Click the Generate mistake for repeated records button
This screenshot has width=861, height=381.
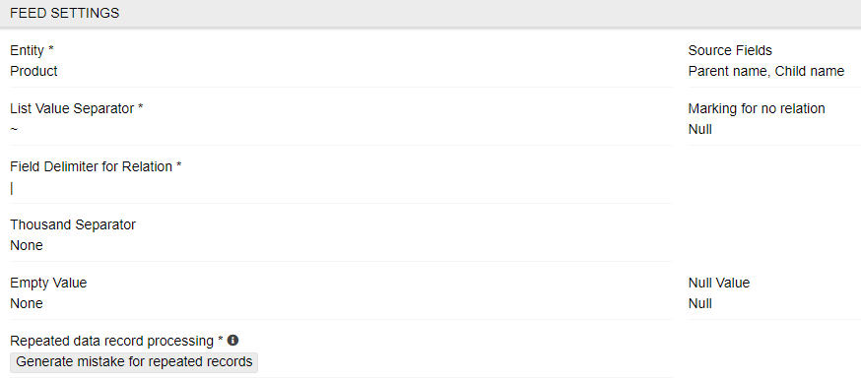pos(134,362)
